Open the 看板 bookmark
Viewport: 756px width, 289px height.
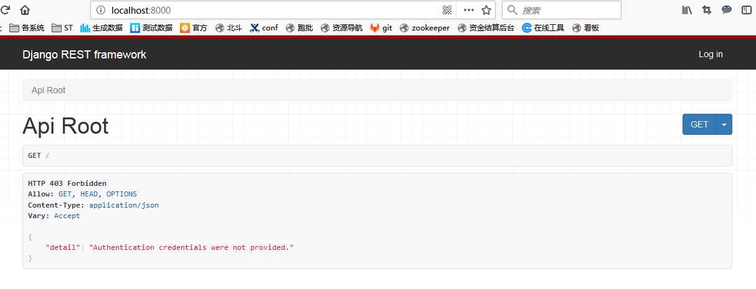[x=585, y=27]
